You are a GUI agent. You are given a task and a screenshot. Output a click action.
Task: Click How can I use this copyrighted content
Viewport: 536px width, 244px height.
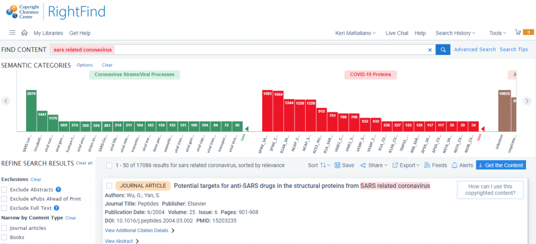click(490, 190)
